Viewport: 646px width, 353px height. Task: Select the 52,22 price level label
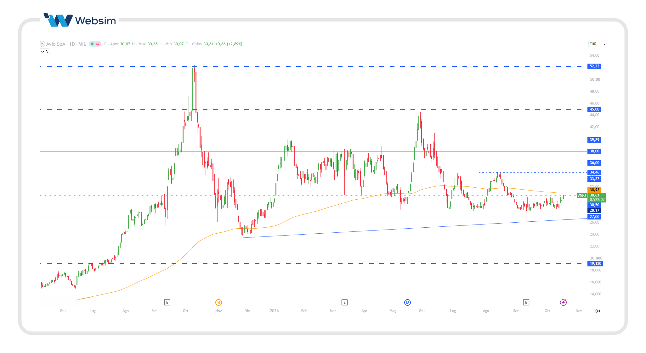coord(594,66)
